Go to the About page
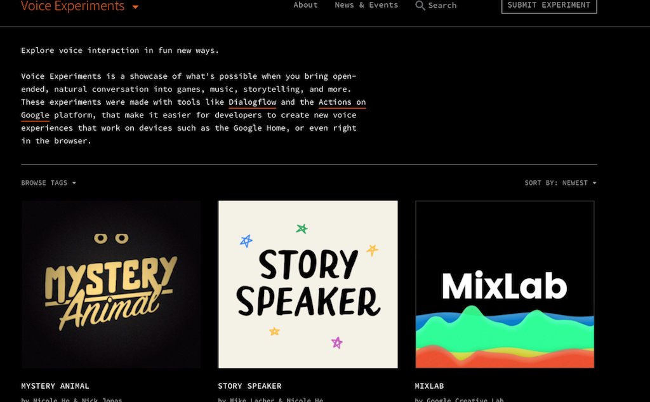 305,5
